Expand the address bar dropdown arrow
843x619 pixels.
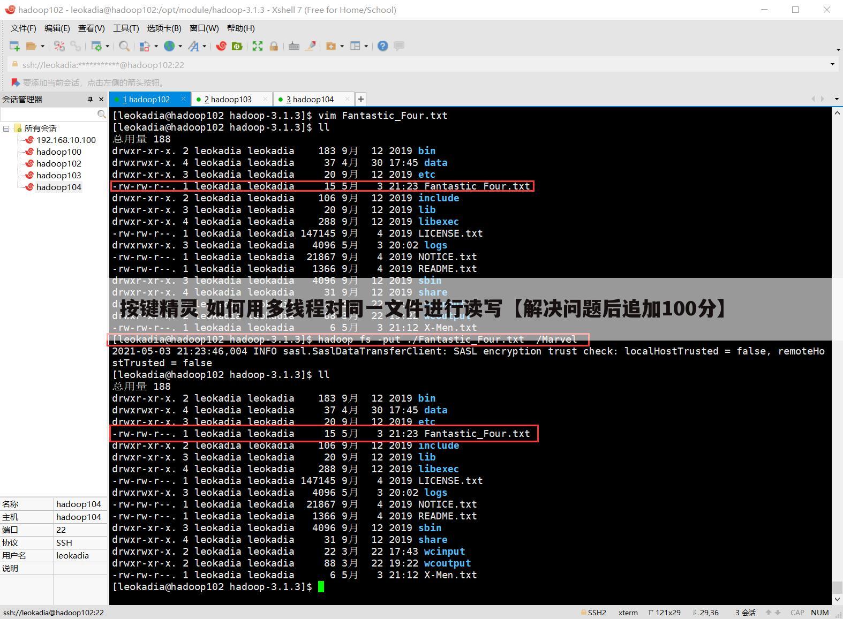click(832, 64)
